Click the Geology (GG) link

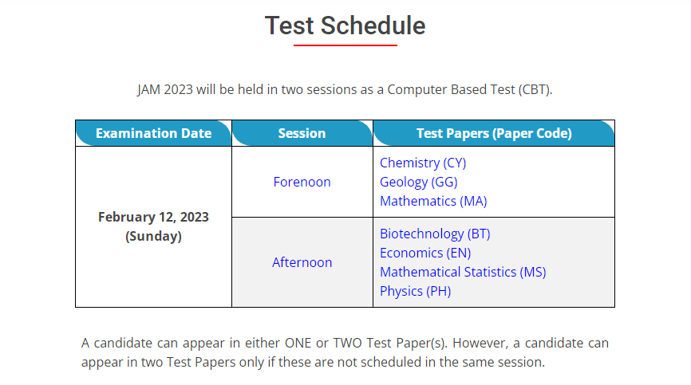tap(418, 182)
